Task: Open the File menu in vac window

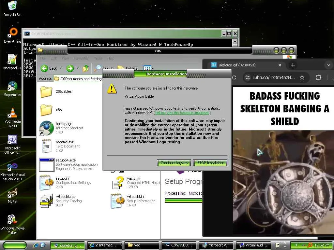Action: click(43, 58)
